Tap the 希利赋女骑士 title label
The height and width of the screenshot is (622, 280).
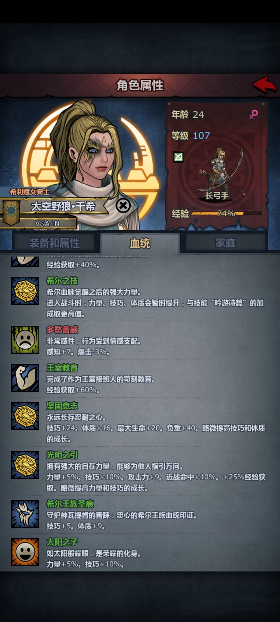coord(30,192)
